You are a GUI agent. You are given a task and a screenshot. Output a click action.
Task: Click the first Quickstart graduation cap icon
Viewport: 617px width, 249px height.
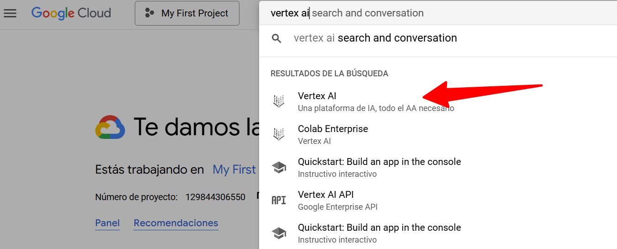(279, 167)
